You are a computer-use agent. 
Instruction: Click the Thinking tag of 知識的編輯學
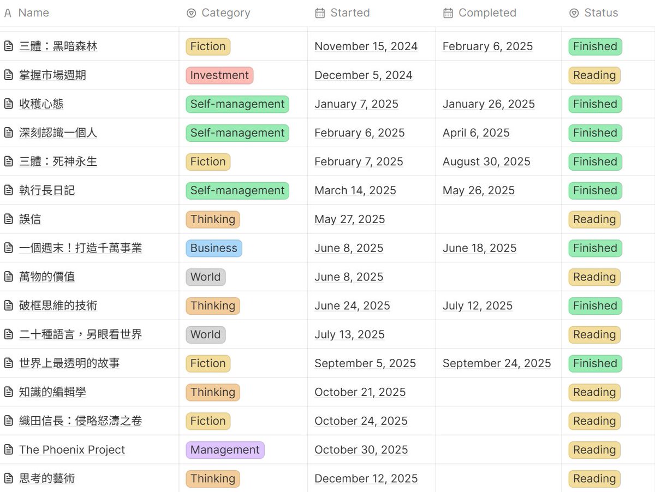pyautogui.click(x=213, y=392)
